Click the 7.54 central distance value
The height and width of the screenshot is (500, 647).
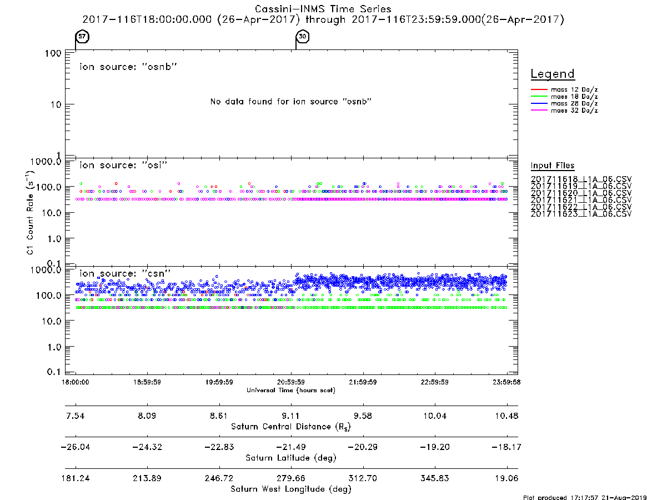76,416
